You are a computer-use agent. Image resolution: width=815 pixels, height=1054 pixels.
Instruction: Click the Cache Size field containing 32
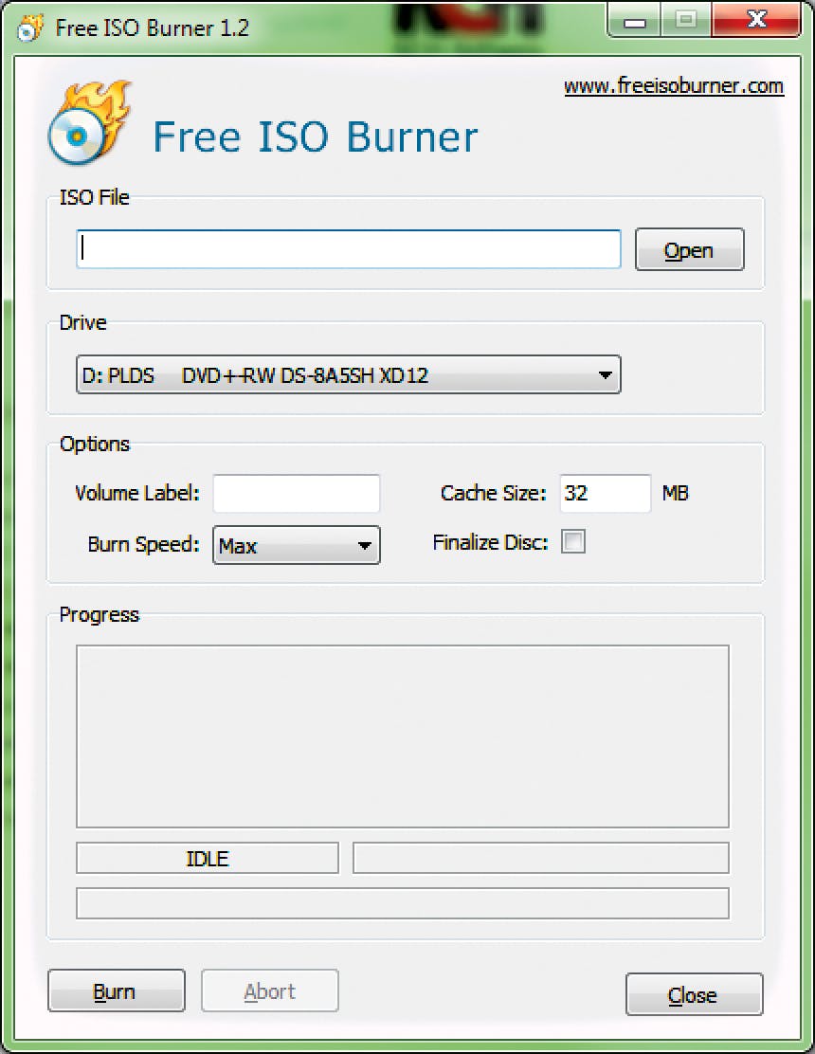(606, 494)
